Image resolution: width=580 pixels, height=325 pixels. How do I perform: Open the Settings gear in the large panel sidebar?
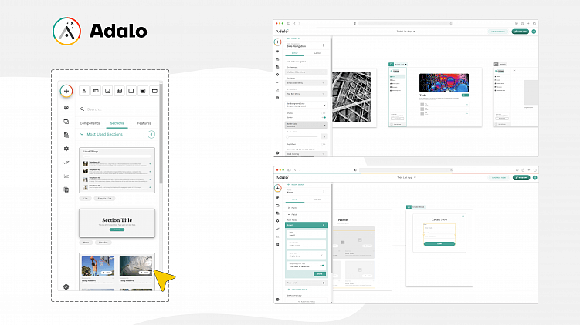[x=66, y=149]
